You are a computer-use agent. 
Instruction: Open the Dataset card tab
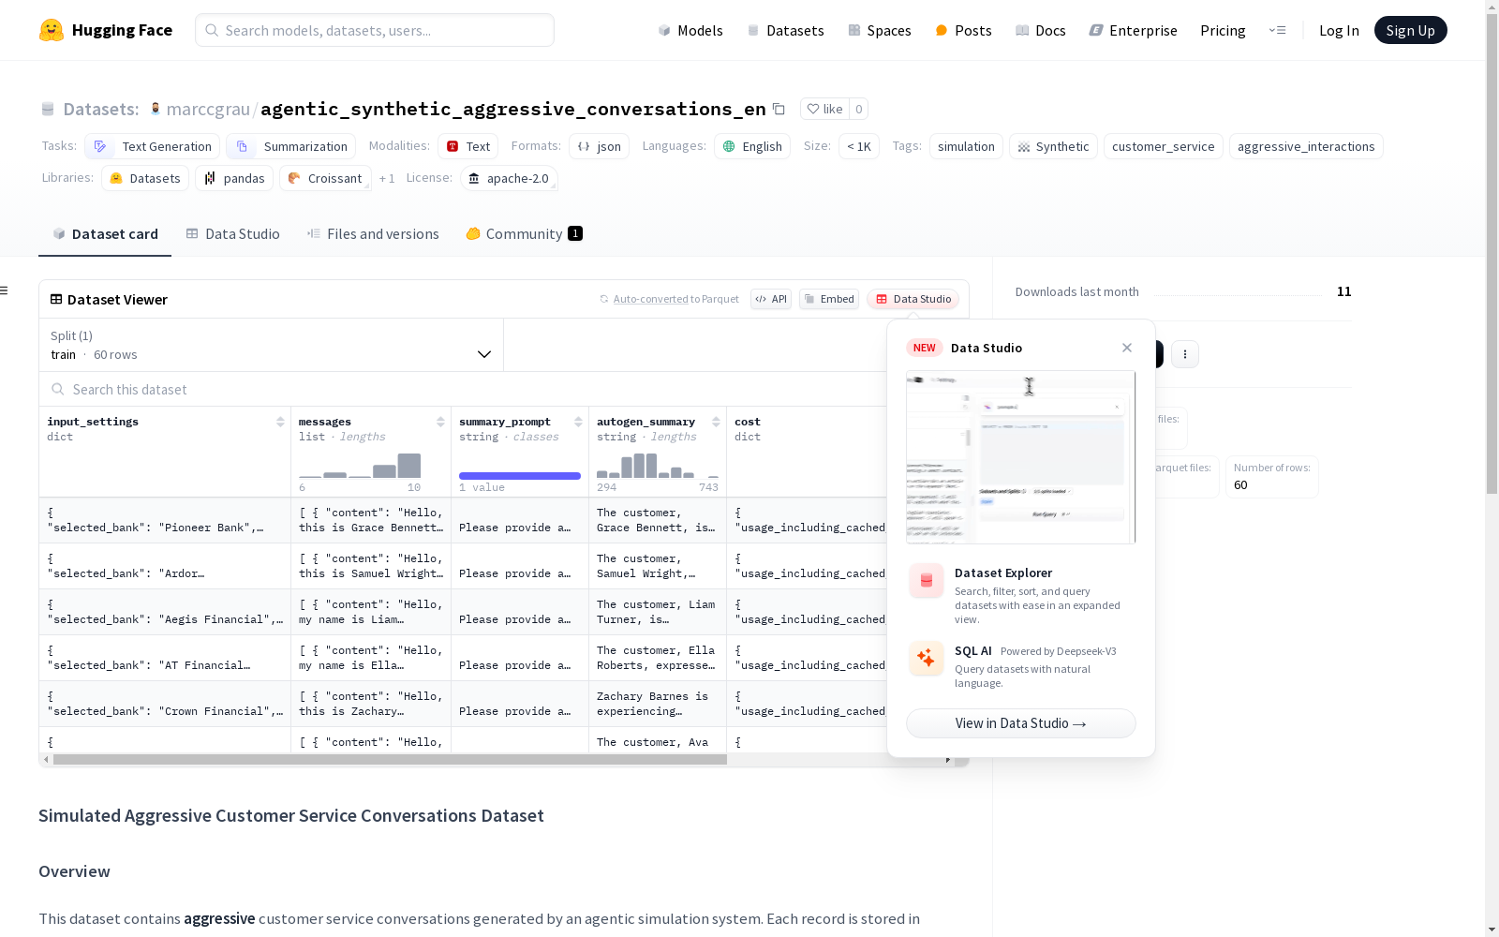point(105,234)
